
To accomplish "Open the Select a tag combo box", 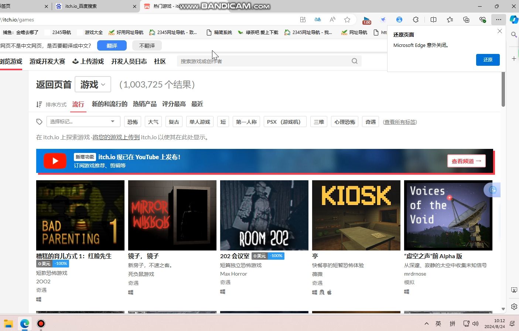I will pos(83,122).
